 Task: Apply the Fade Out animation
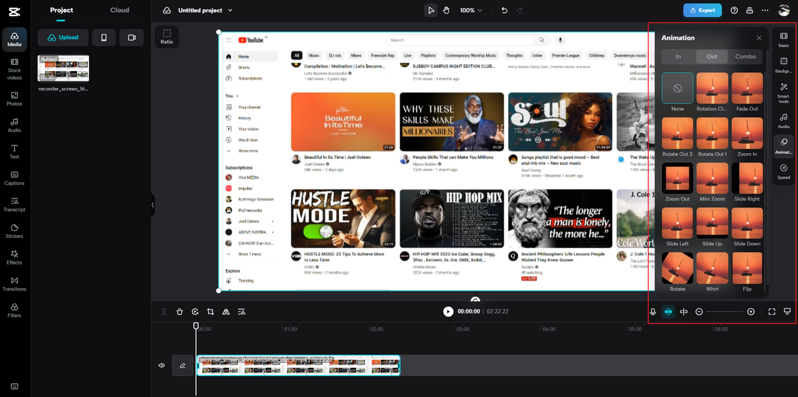(x=747, y=88)
